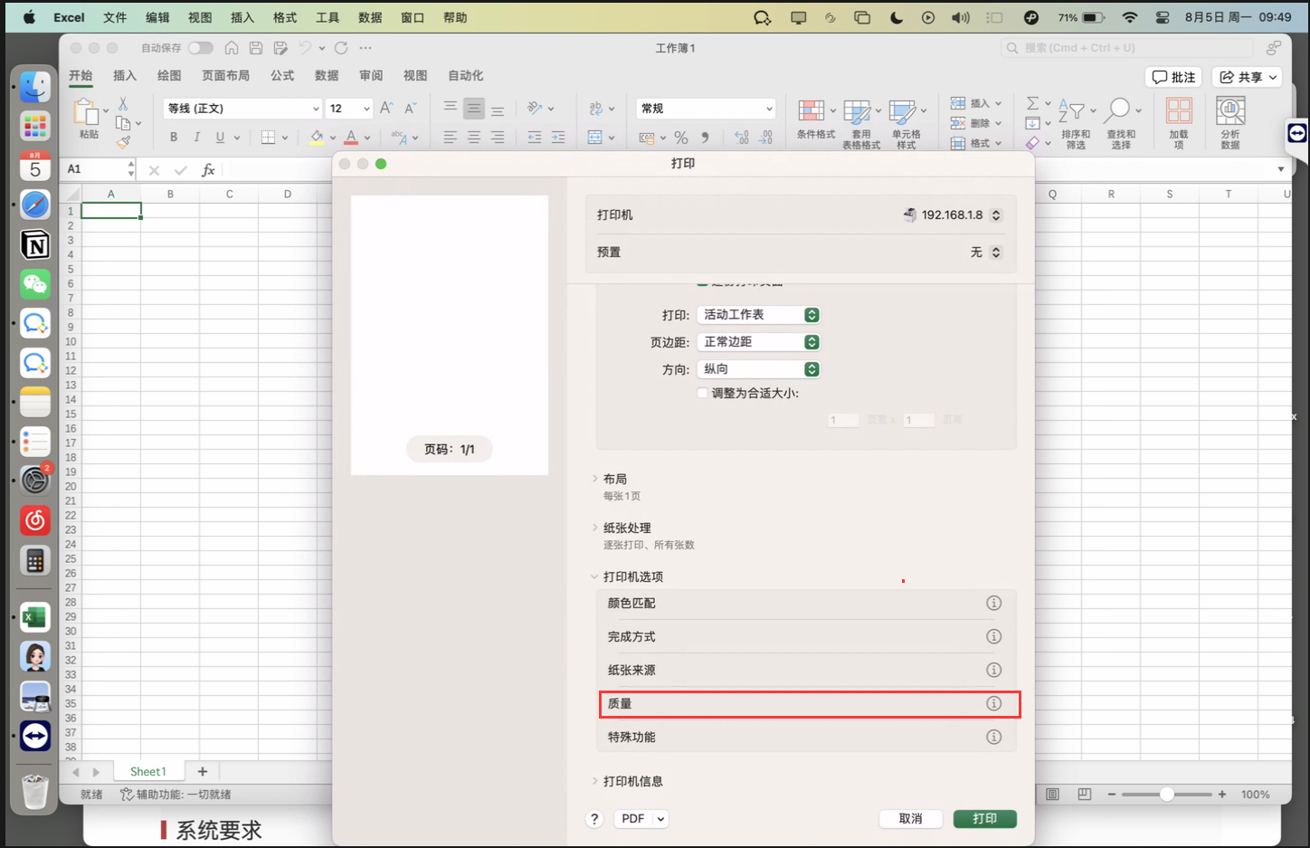Open the 页边距 margins dropdown

(758, 342)
